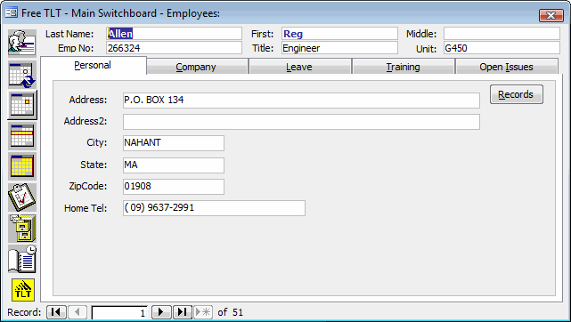Switch to the Personal tab

coord(94,66)
